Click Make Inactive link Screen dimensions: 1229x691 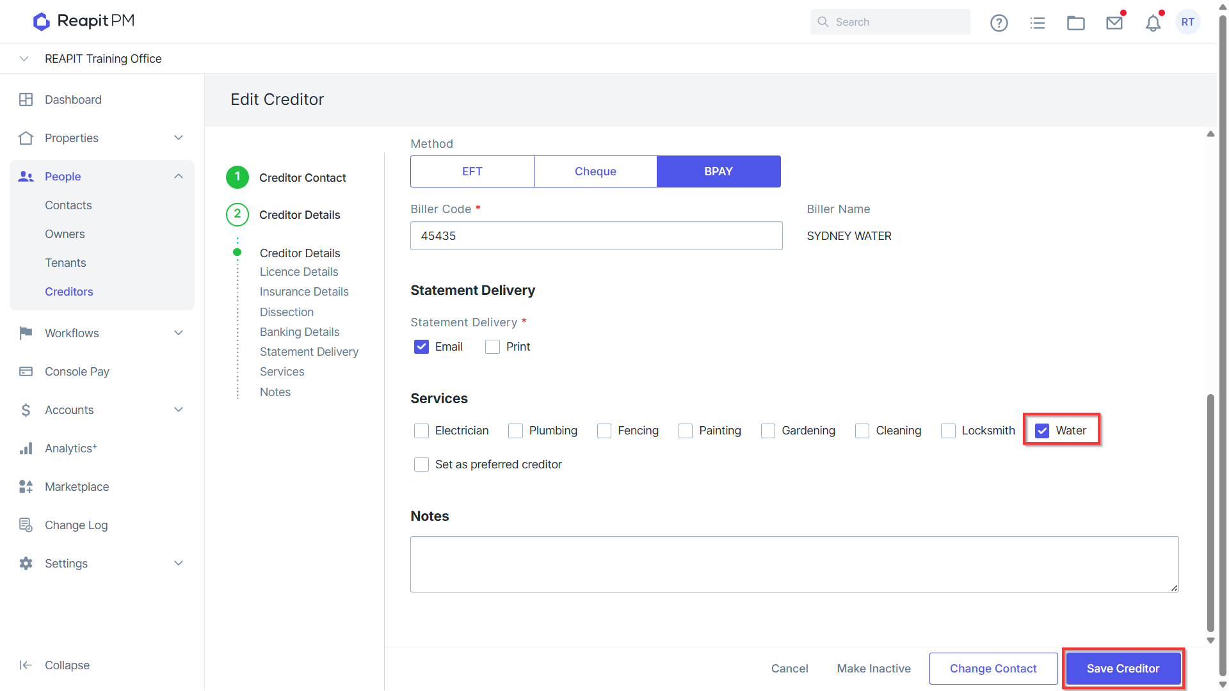tap(874, 669)
